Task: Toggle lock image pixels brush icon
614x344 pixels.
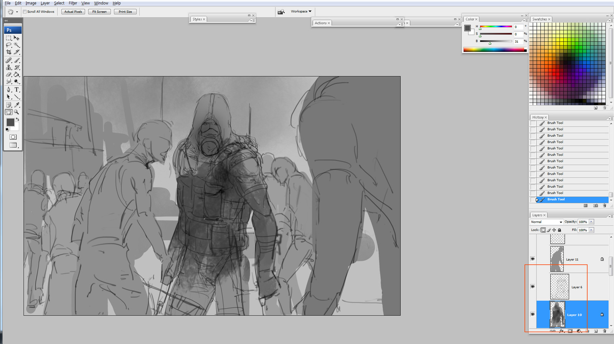Action: [549, 230]
